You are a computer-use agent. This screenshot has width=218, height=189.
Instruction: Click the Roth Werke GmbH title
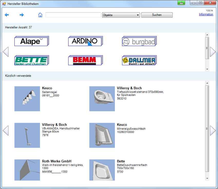57,161
